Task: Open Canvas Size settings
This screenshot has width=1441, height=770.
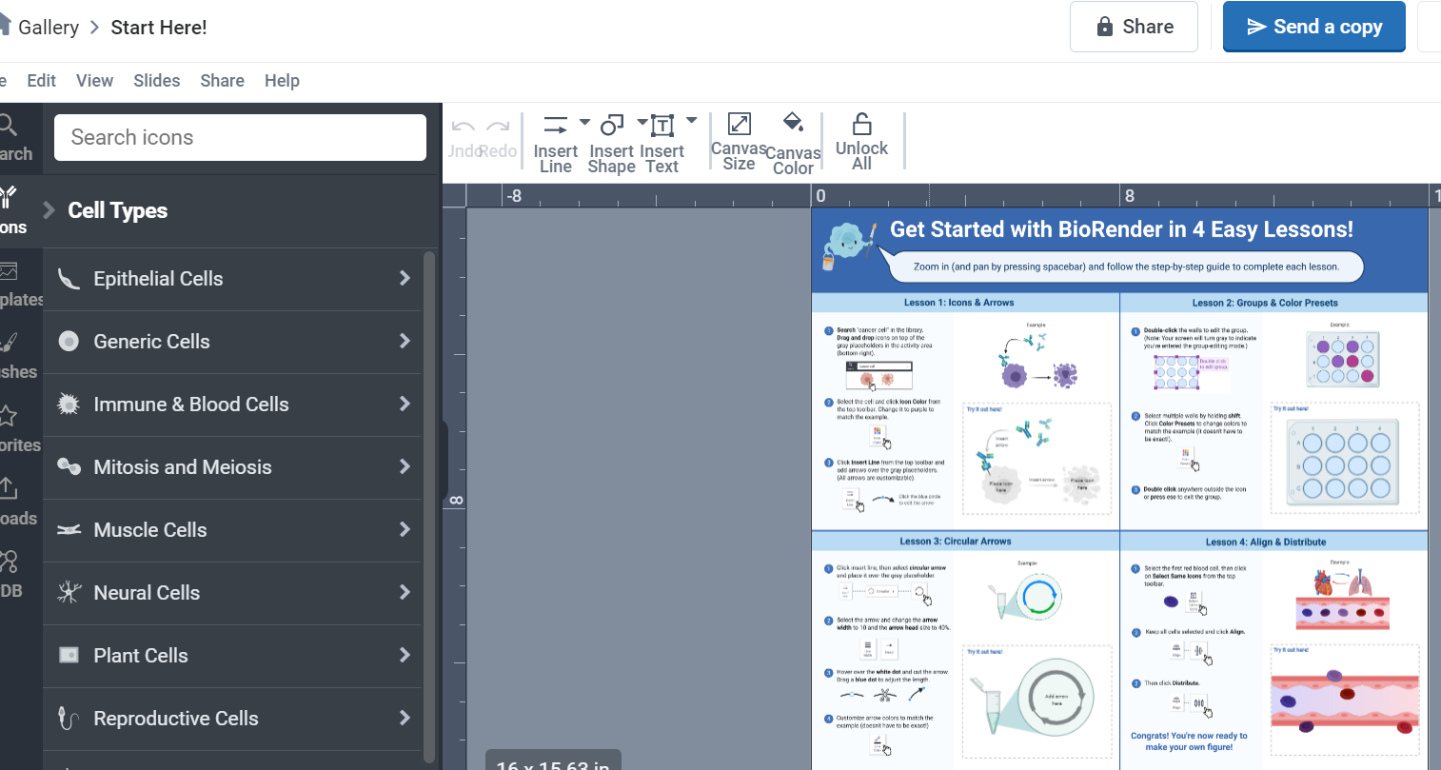Action: coord(739,142)
